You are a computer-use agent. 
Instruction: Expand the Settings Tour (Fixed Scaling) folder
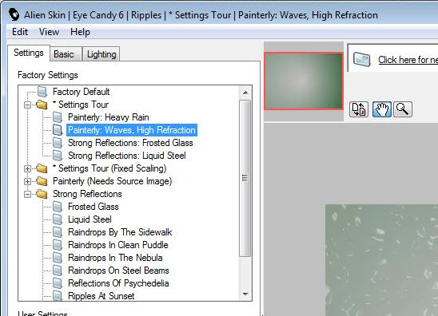coord(27,168)
